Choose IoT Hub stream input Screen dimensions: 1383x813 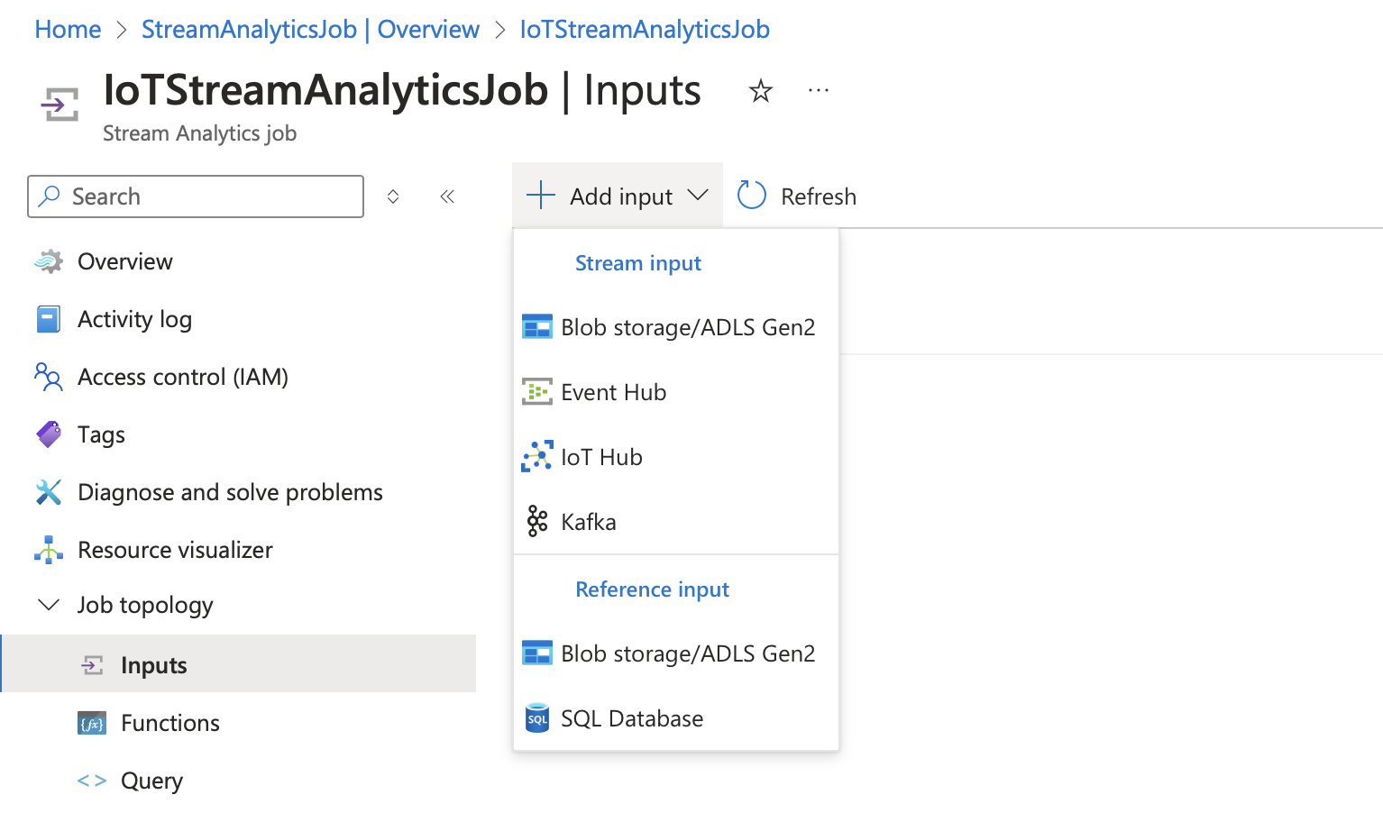click(601, 458)
